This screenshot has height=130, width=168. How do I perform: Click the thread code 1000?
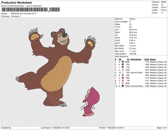point(147,86)
